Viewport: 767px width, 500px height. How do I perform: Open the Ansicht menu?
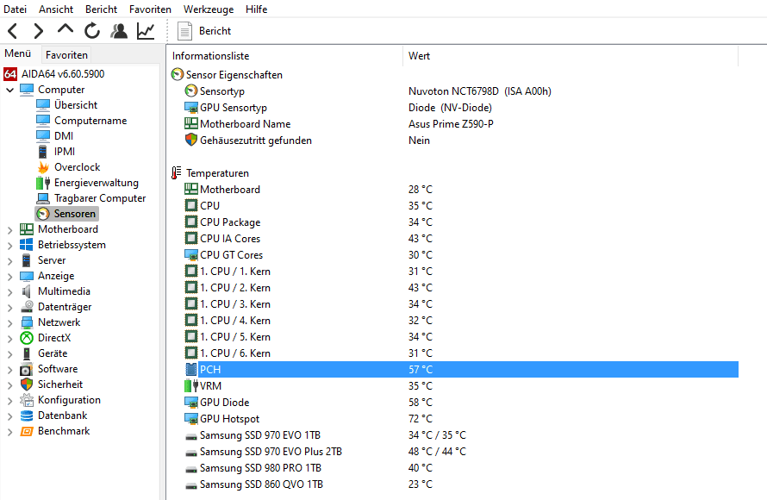pyautogui.click(x=56, y=9)
